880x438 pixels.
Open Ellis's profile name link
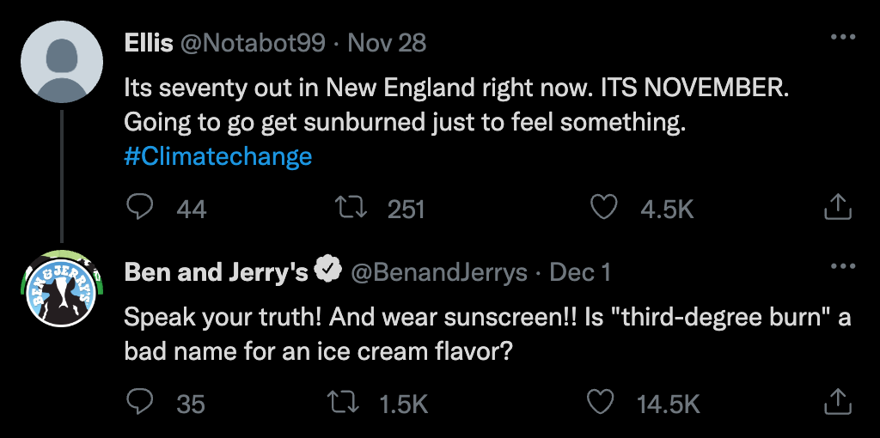149,43
